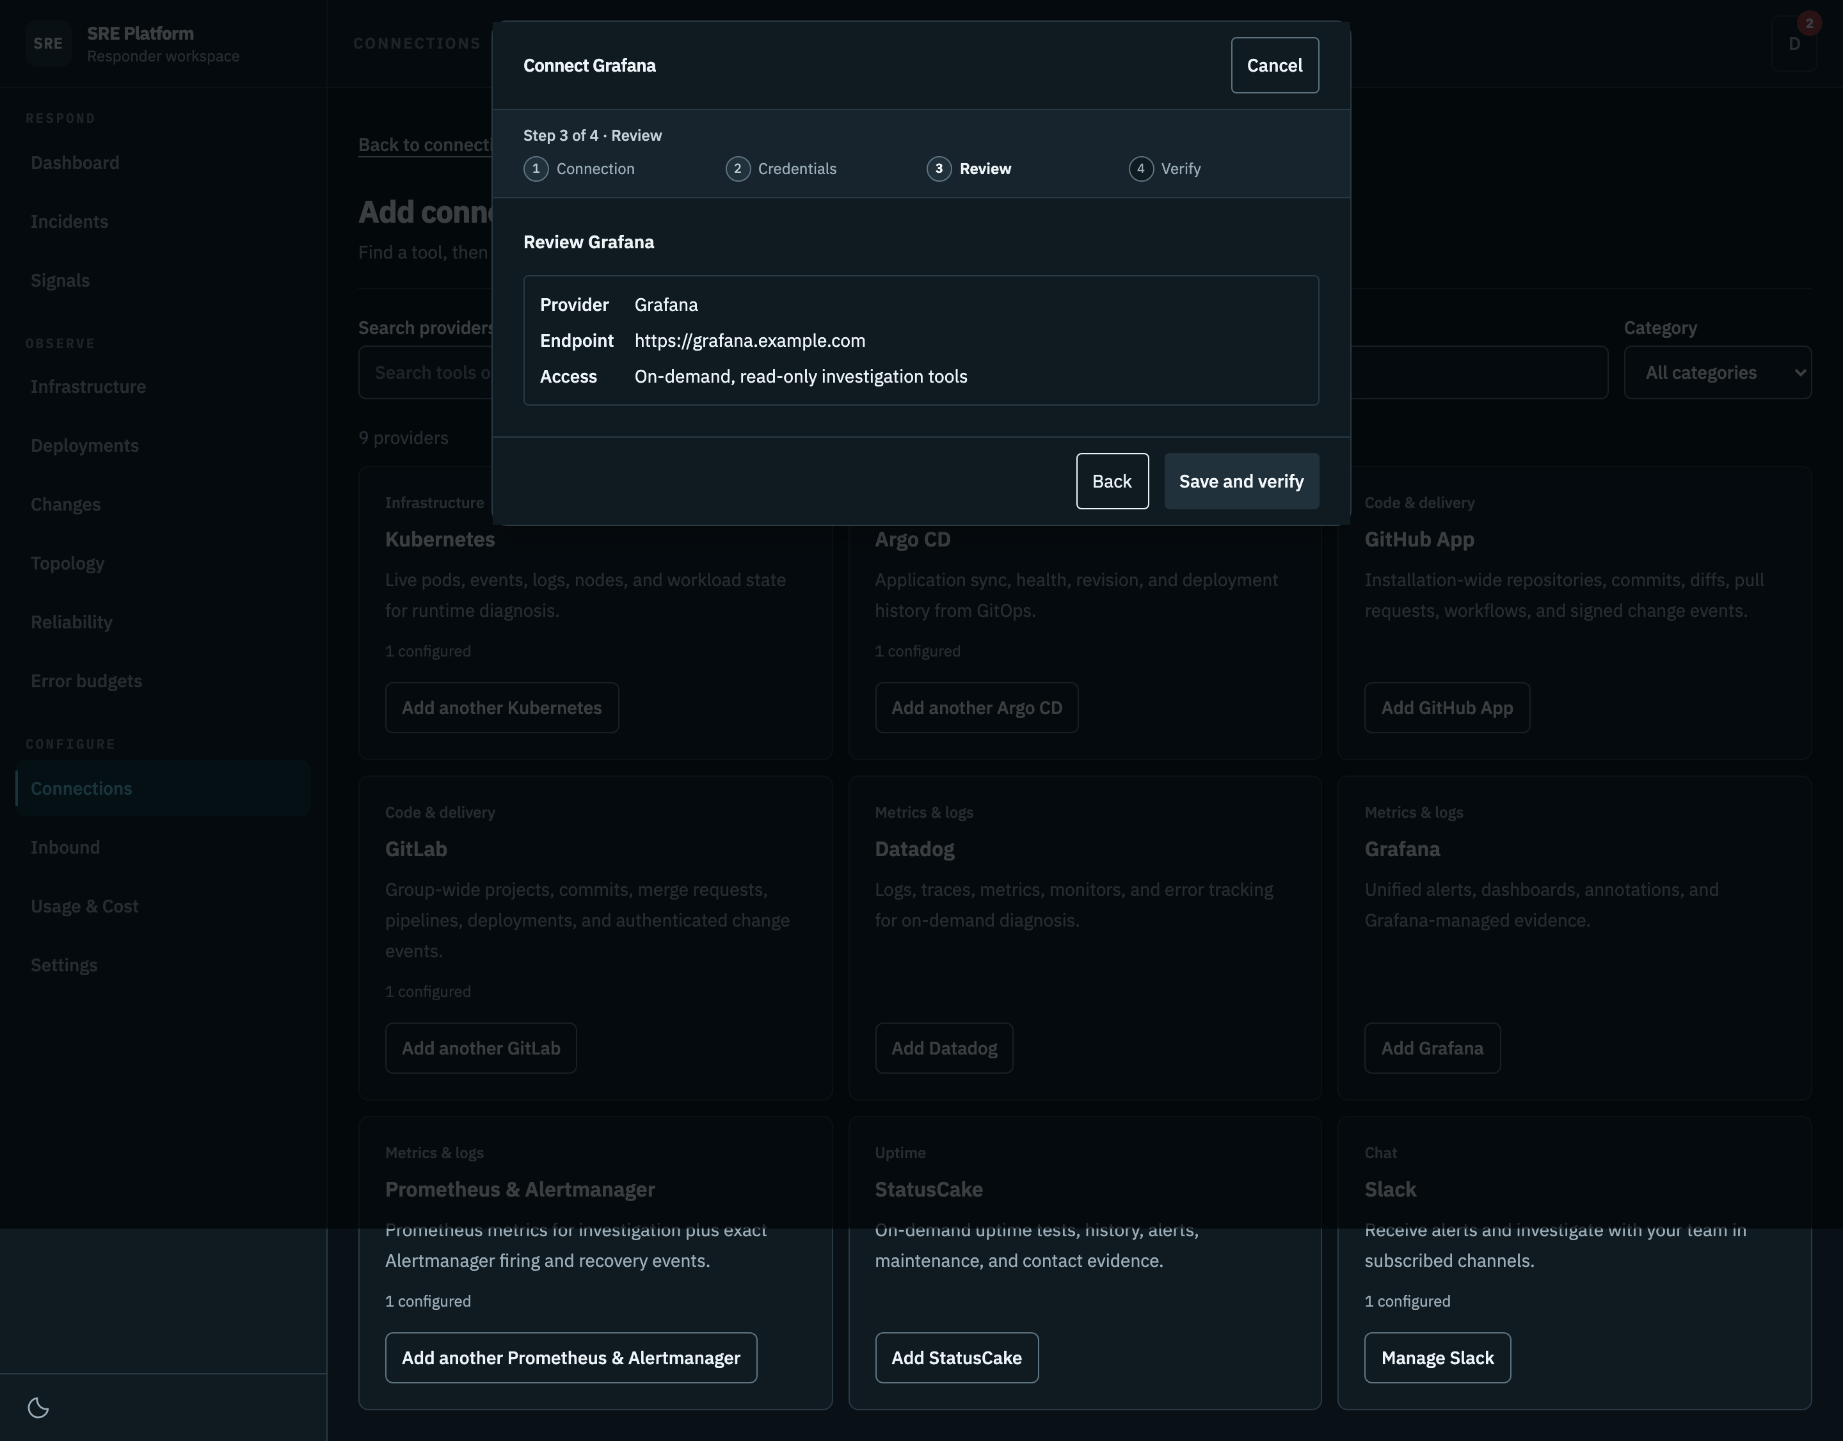This screenshot has height=1441, width=1843.
Task: Select step 1 Connection
Action: [x=580, y=169]
